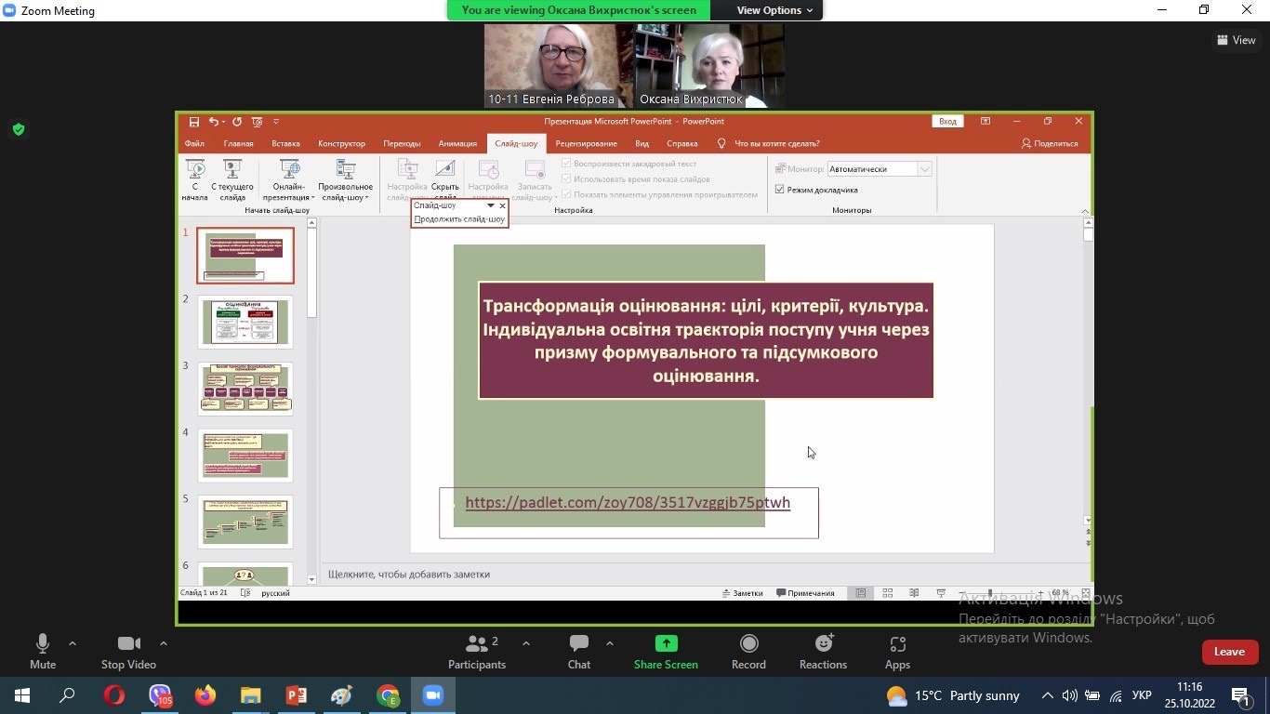Switch to the Конструктор tab
Screen dimensions: 1270x714
coord(341,144)
